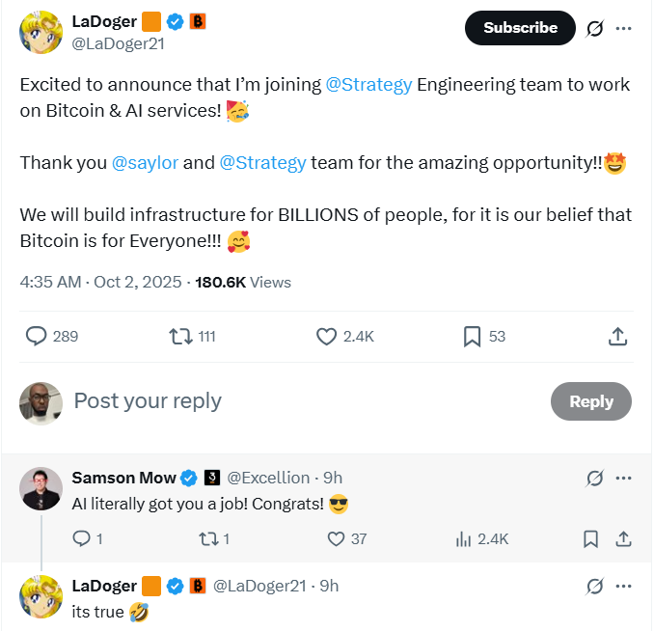Bookmark the main post with 53 bookmarks

point(472,336)
